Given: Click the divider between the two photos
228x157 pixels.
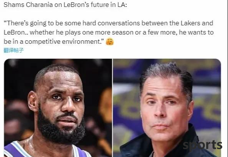Looking at the screenshot, I should (112, 108).
